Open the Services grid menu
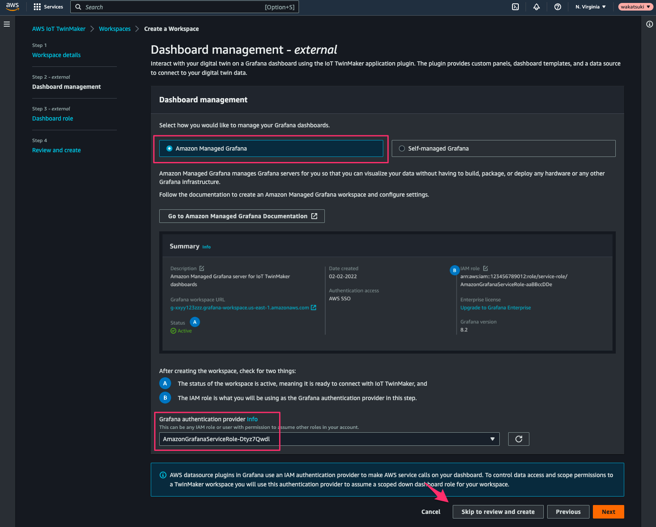Image resolution: width=656 pixels, height=527 pixels. pyautogui.click(x=48, y=7)
